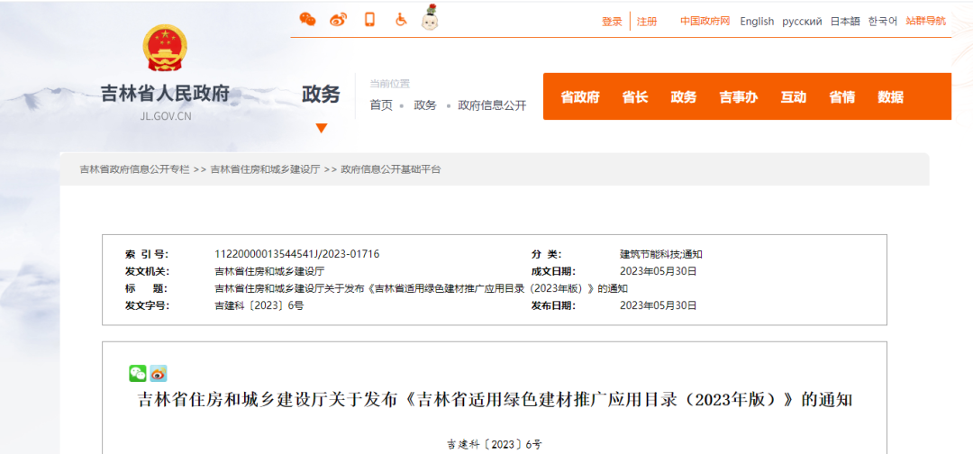This screenshot has height=454, width=973.
Task: Select index number 11220000013544541J/2023-01716
Action: point(296,254)
